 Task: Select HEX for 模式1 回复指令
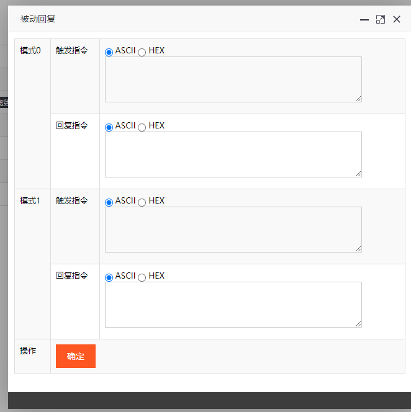tap(142, 277)
